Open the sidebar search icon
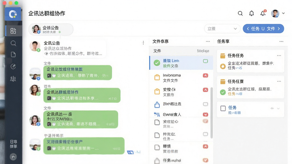Image resolution: width=292 pixels, height=164 pixels. (x=13, y=43)
